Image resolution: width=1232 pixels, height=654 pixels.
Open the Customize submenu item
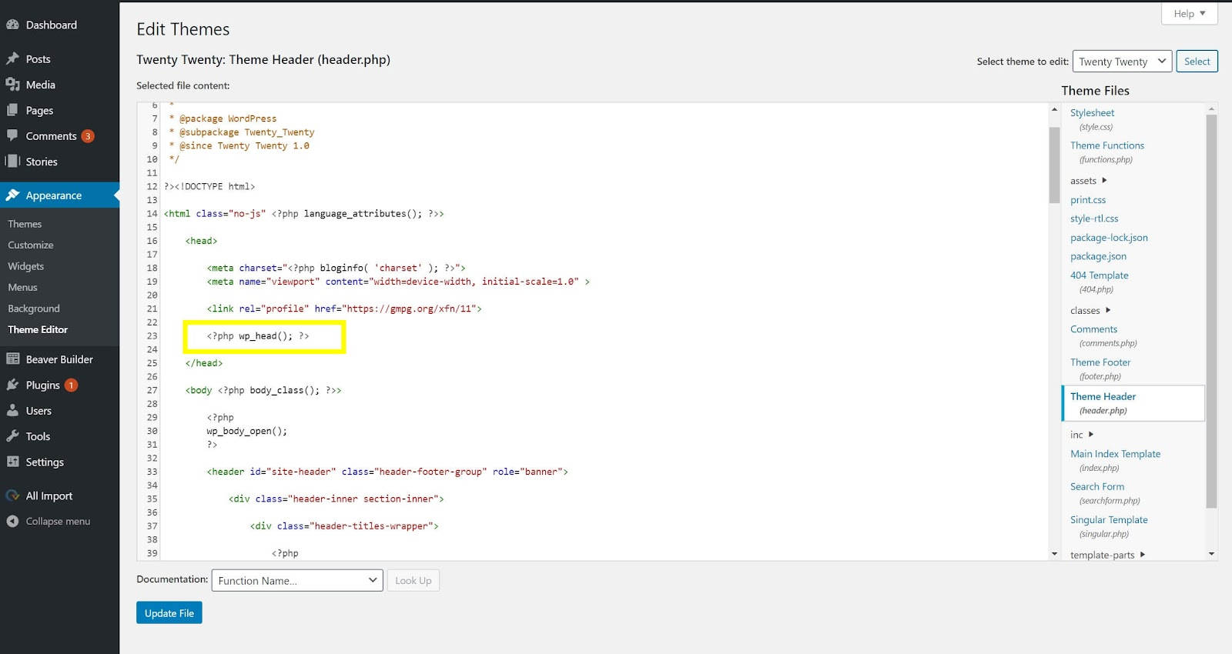pyautogui.click(x=31, y=245)
